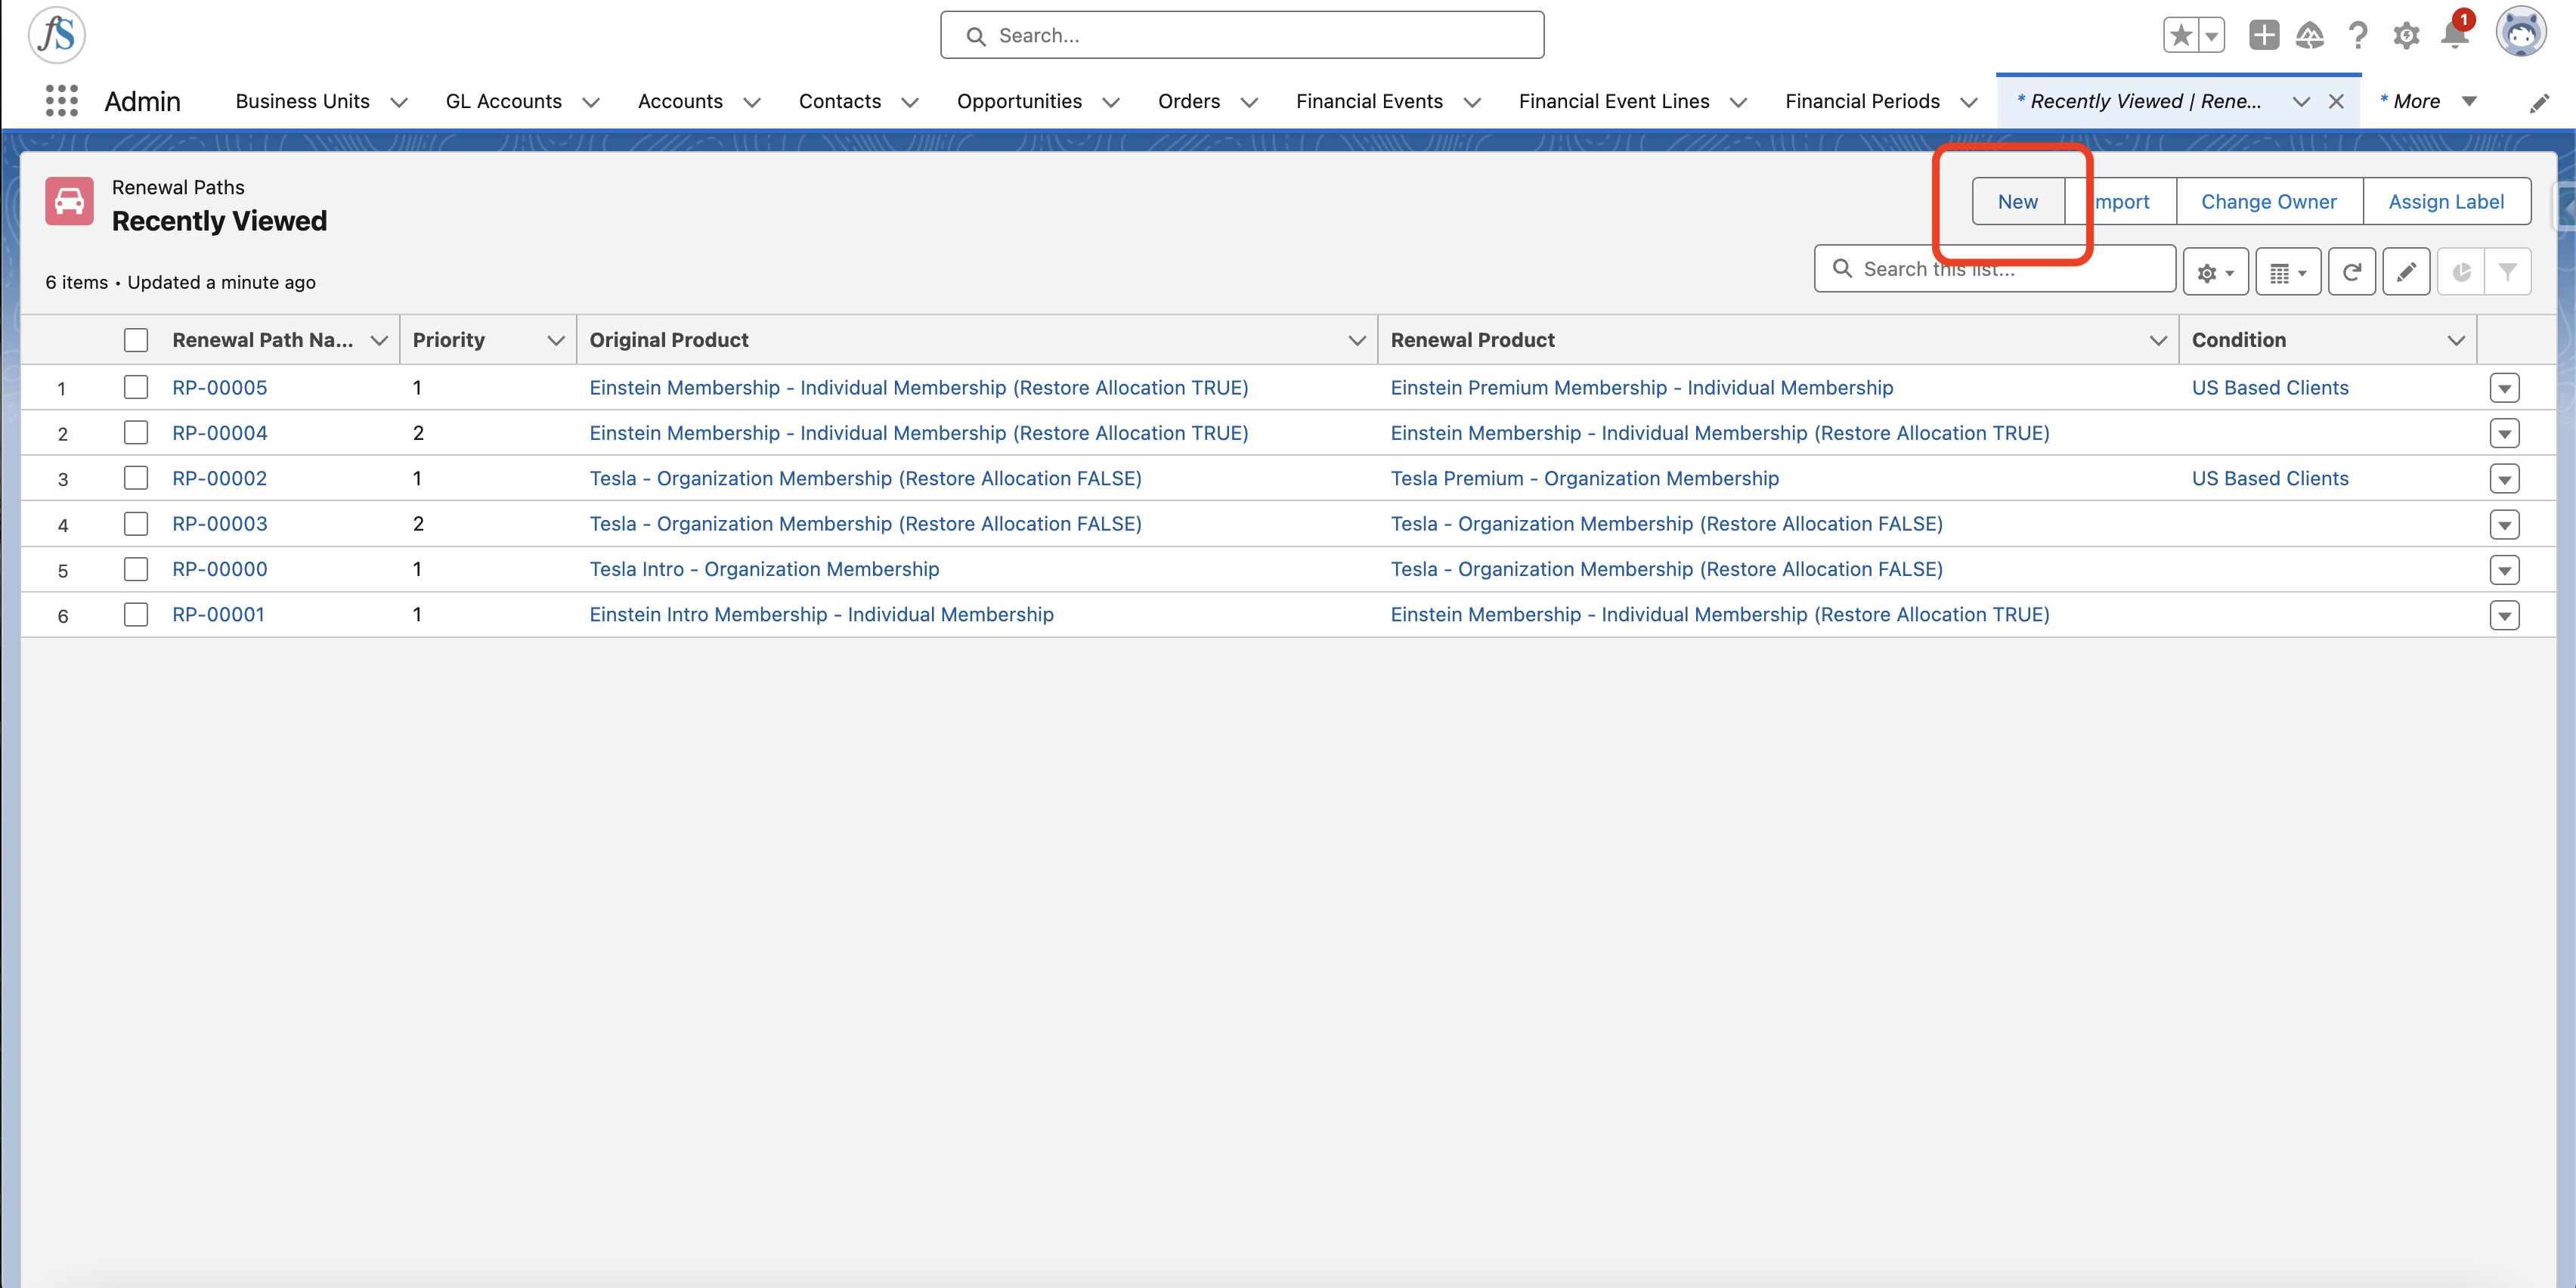Focus the Search this list field
Image resolution: width=2576 pixels, height=1288 pixels.
pos(1995,269)
